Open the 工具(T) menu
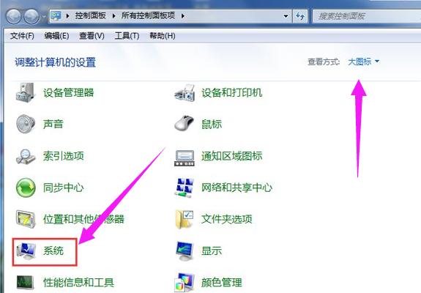Screen dimensions: 421x293 click(x=127, y=36)
